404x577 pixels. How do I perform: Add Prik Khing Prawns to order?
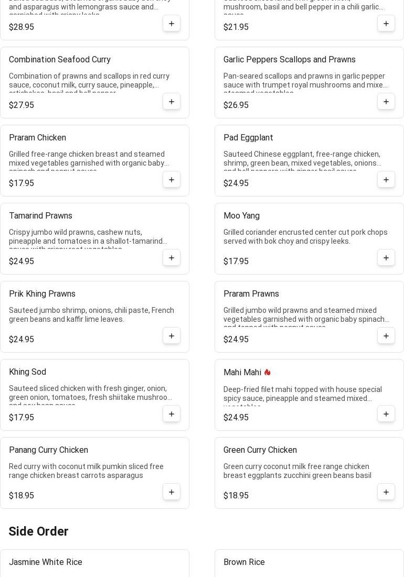172,336
